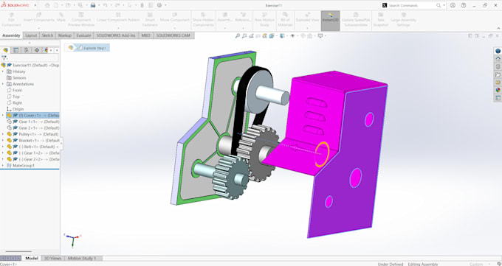Switch to the Markup tab
This screenshot has height=266, width=502.
coord(65,35)
